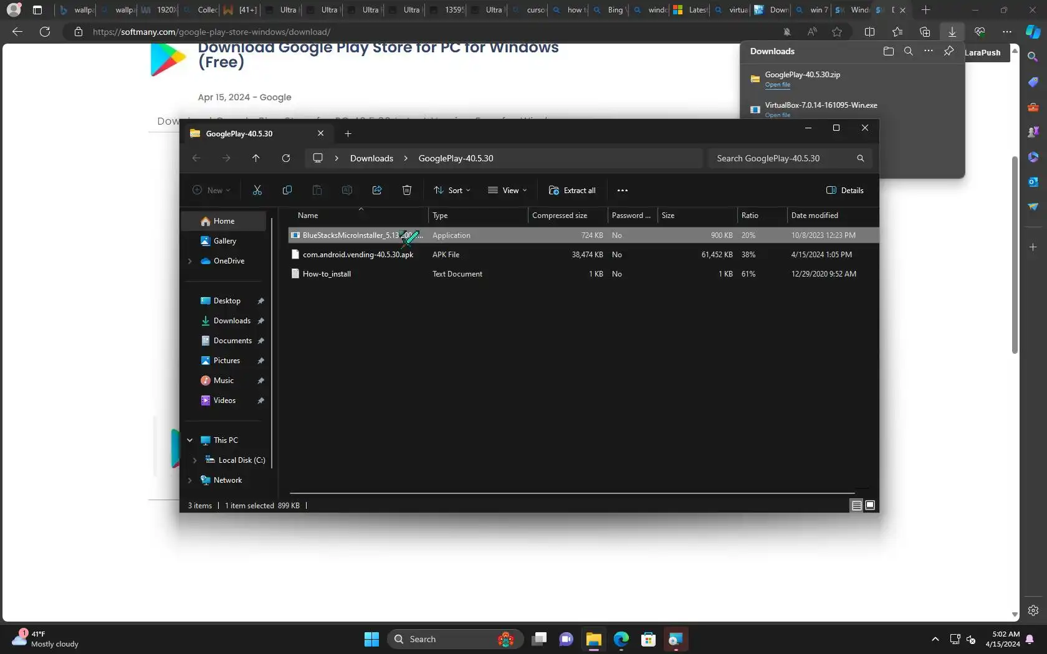This screenshot has height=654, width=1047.
Task: Open file link under VirtualBox-7.0.14 download
Action: coord(777,115)
